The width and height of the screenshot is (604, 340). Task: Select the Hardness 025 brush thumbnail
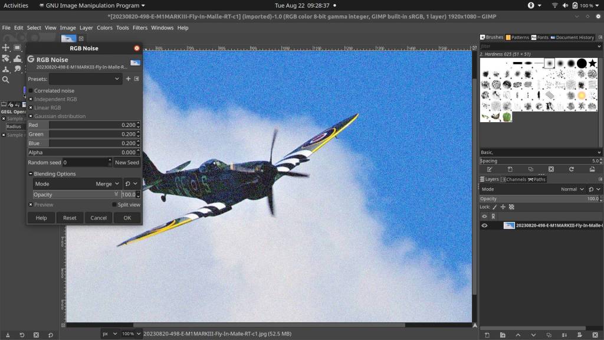tap(550, 63)
